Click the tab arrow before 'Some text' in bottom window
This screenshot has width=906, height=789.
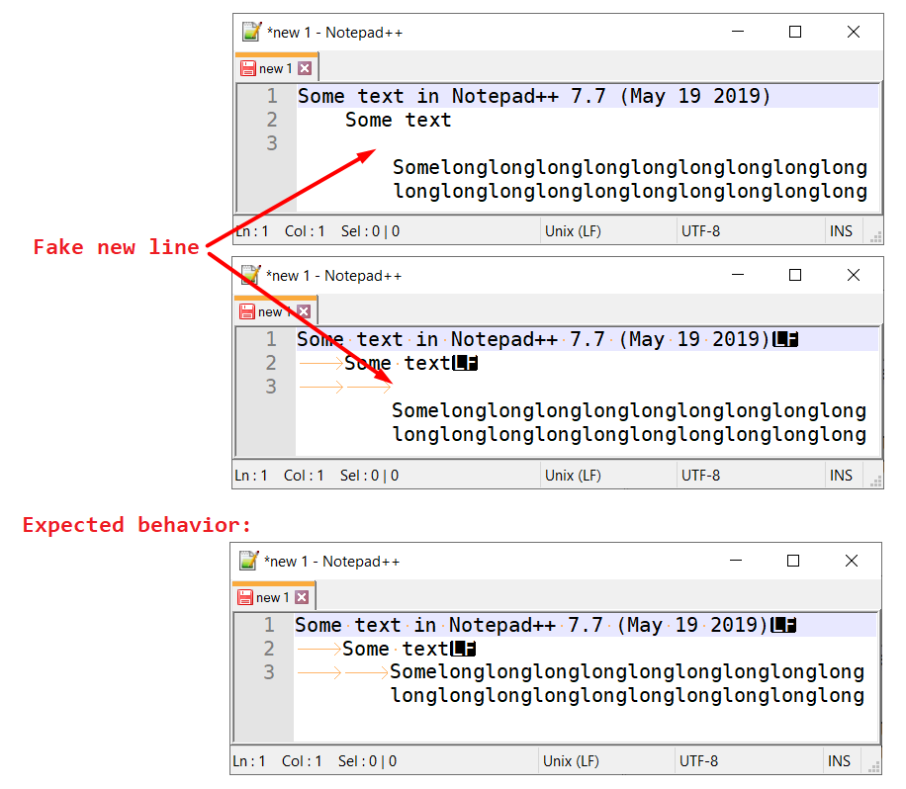(318, 649)
